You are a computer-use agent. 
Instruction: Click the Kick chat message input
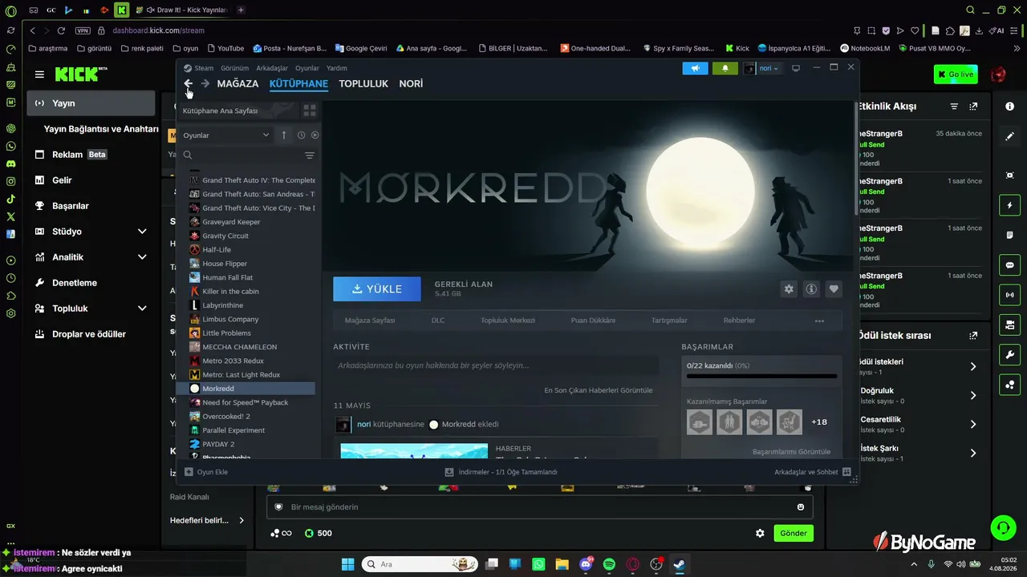[x=539, y=506]
